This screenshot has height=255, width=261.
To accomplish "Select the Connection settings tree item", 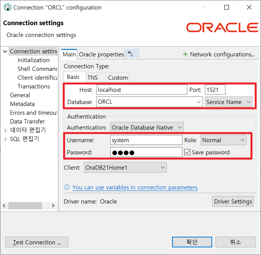I will coord(34,51).
